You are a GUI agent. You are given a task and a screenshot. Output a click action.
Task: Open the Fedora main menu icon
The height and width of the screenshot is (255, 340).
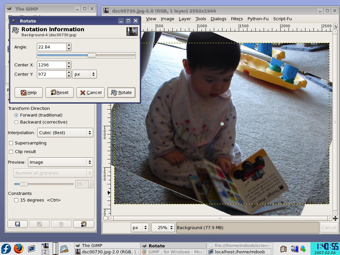pos(6,248)
